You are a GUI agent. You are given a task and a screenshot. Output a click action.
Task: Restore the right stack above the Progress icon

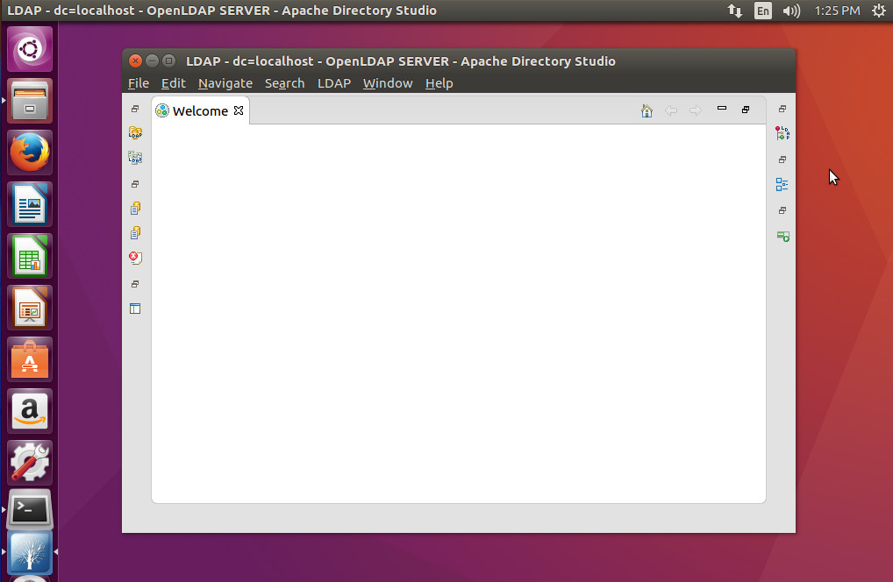click(x=782, y=210)
